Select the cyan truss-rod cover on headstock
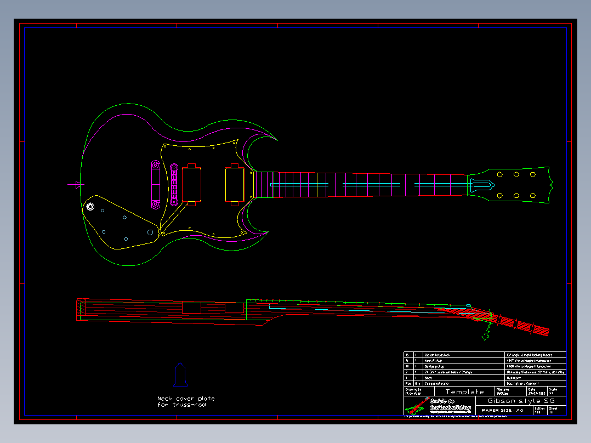This screenshot has height=443, width=591. (x=482, y=185)
